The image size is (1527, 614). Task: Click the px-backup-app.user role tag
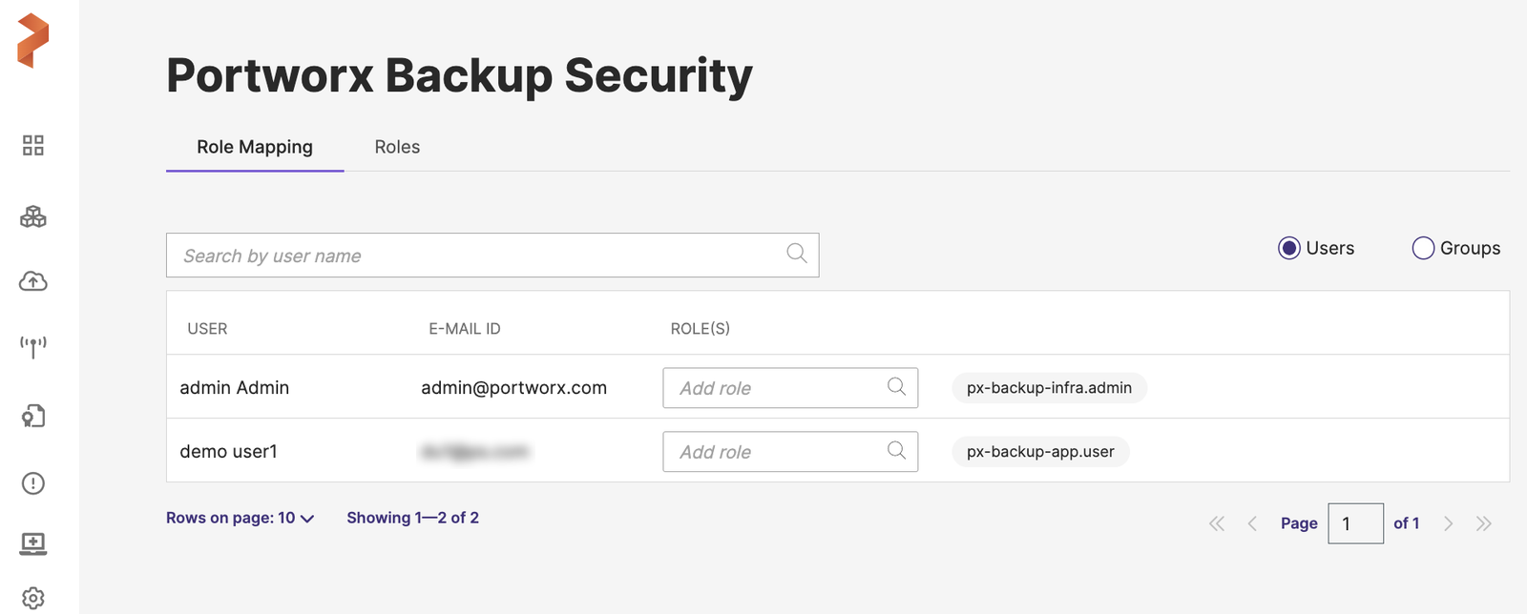1040,452
